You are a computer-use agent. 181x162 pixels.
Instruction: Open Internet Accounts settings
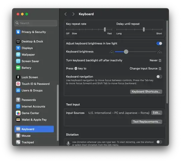(34, 106)
